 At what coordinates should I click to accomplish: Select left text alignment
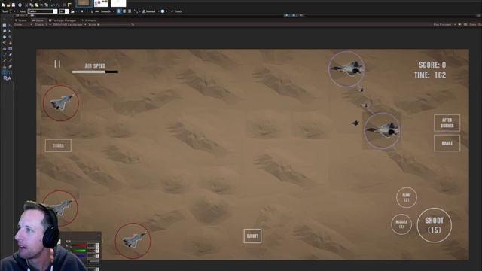click(x=119, y=11)
